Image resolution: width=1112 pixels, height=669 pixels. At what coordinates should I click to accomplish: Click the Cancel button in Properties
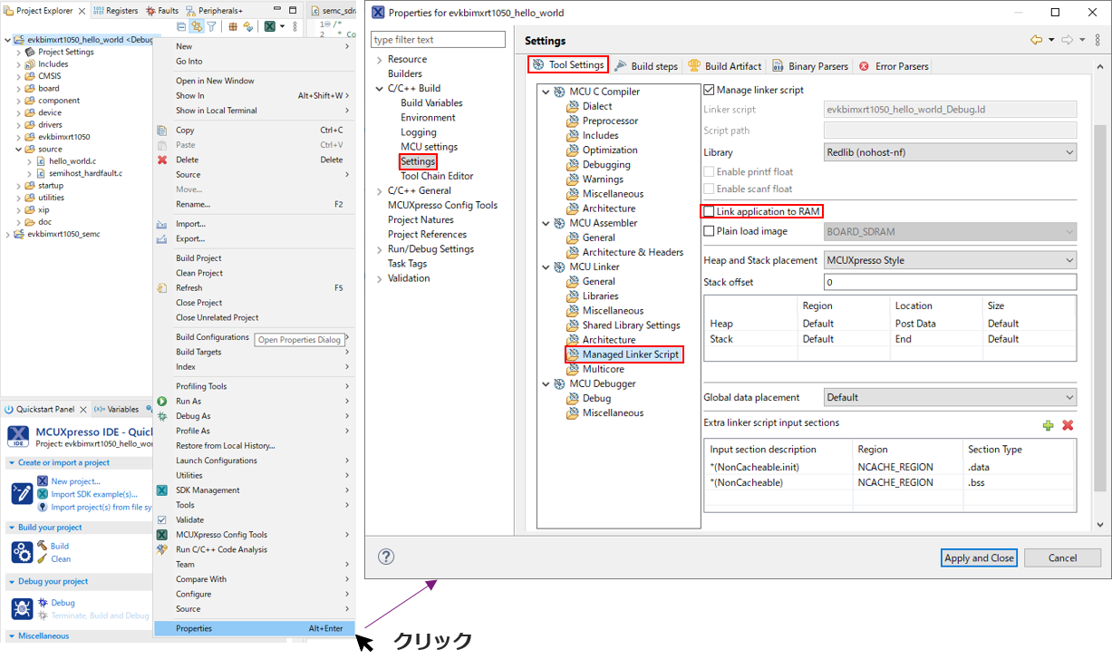tap(1062, 557)
